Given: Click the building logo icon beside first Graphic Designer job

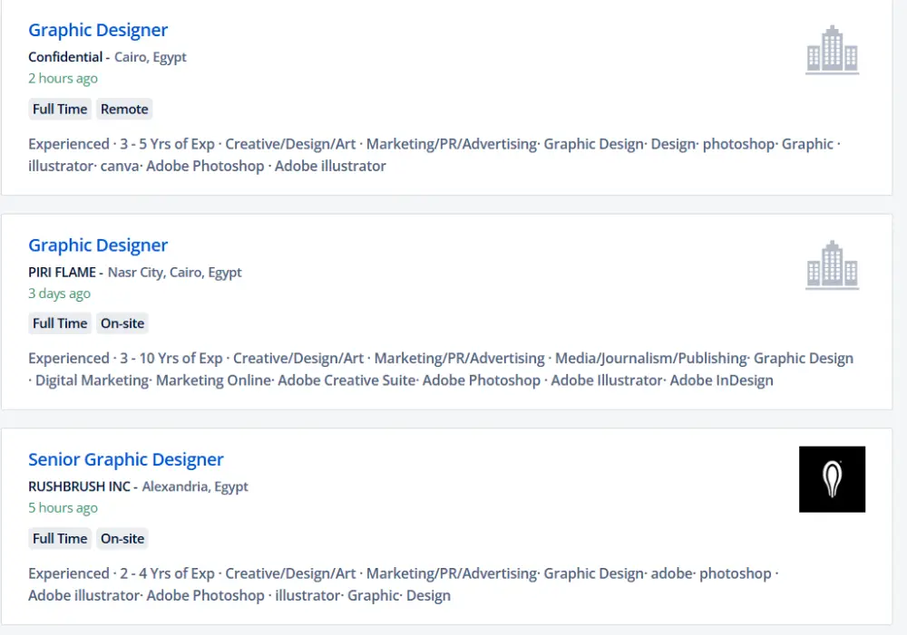Looking at the screenshot, I should click(832, 50).
